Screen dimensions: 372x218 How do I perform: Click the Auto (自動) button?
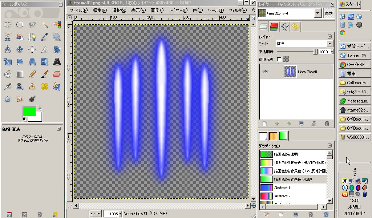tap(329, 13)
